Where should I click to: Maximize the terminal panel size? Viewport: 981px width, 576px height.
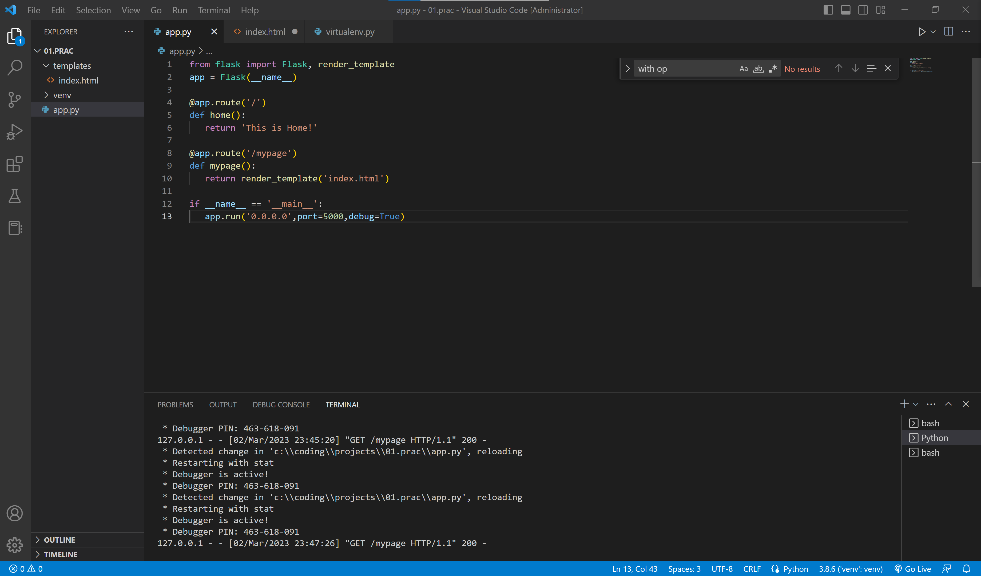pos(949,404)
